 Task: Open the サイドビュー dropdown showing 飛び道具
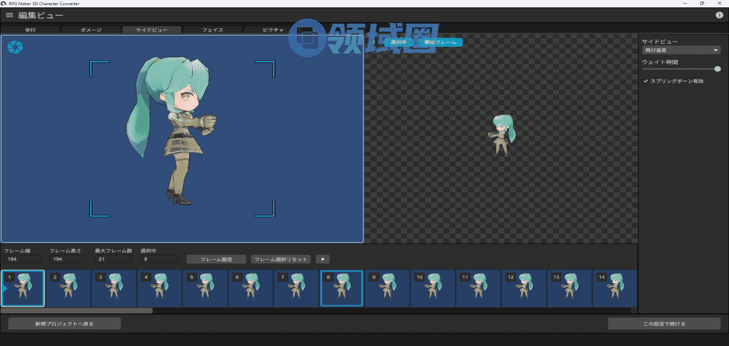pos(680,50)
